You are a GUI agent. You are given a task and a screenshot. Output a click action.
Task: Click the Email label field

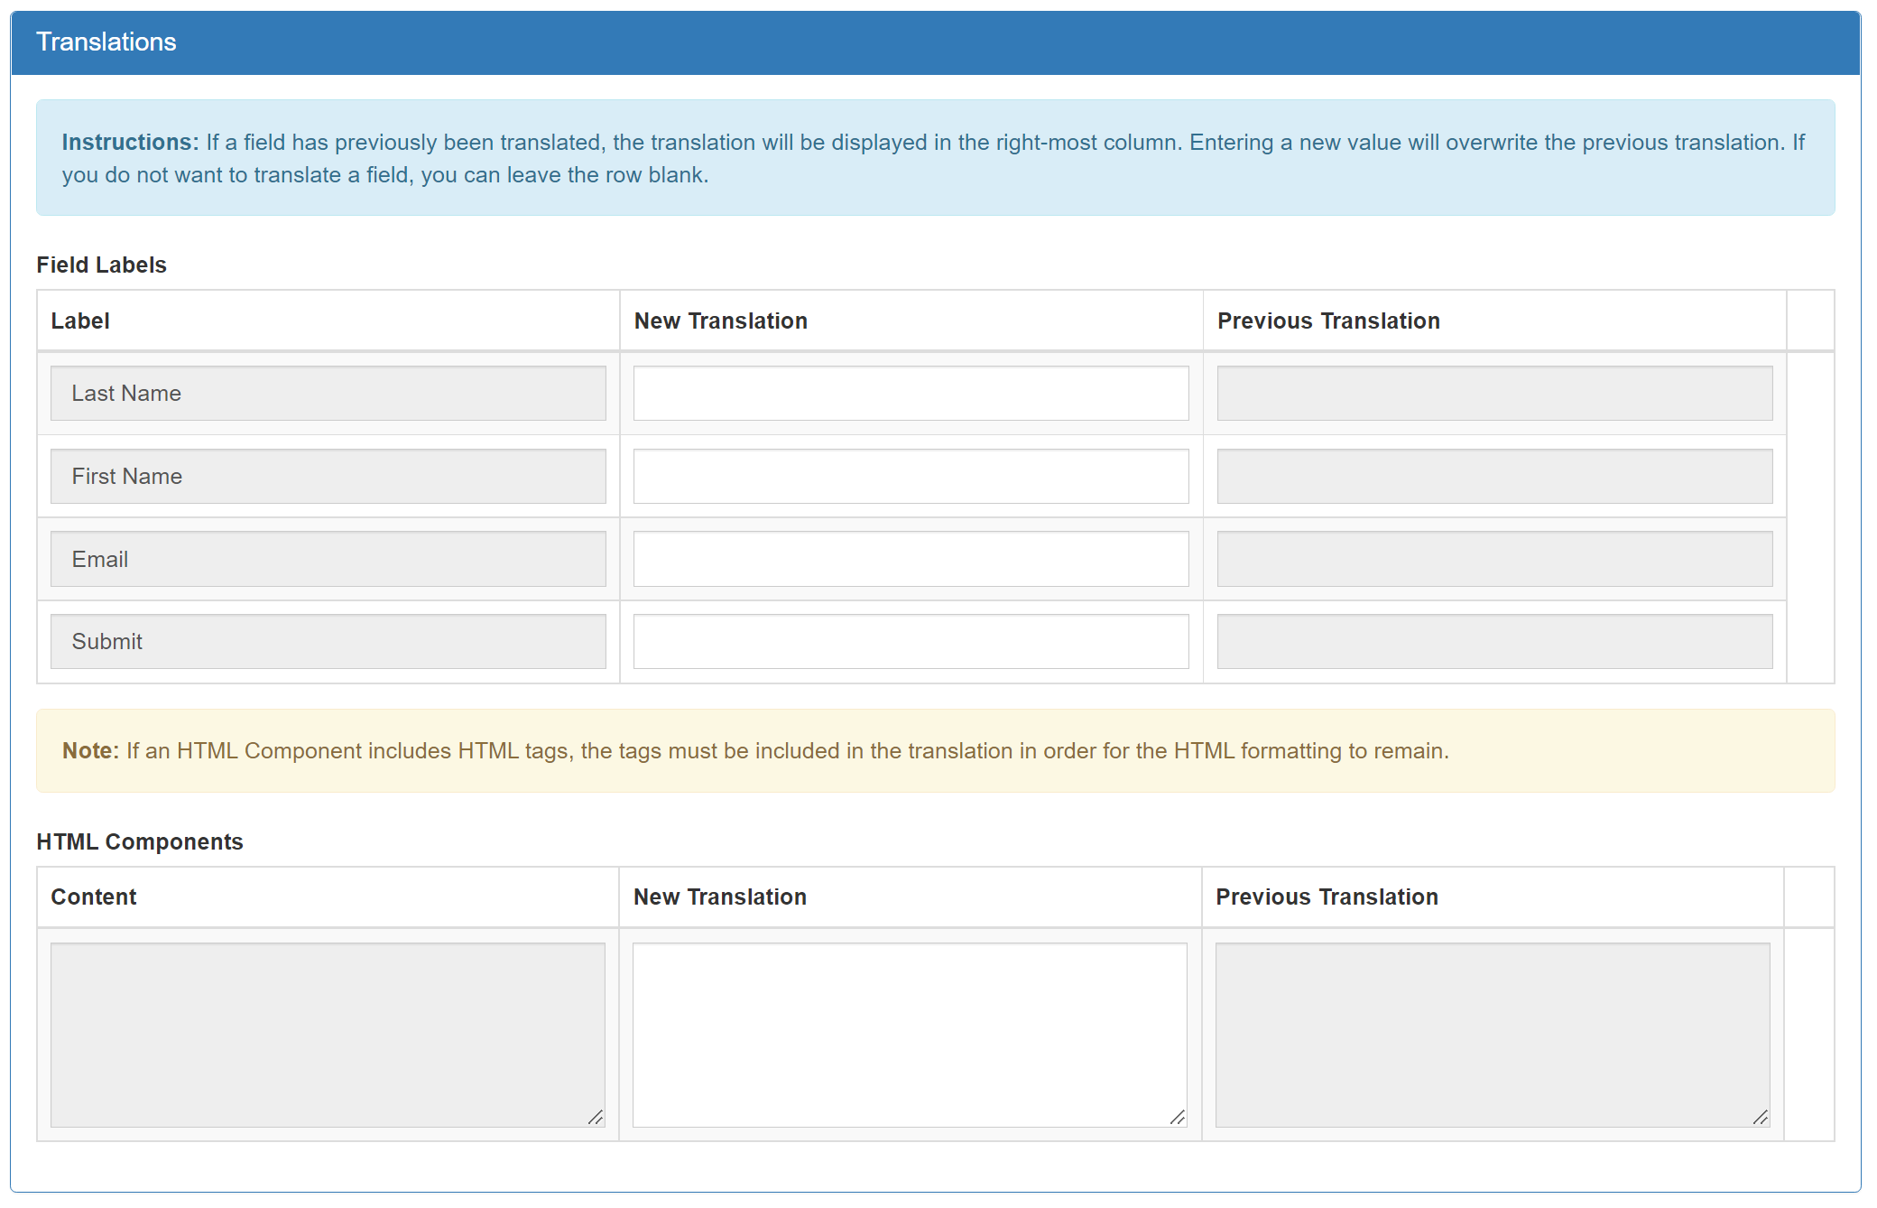(x=328, y=559)
